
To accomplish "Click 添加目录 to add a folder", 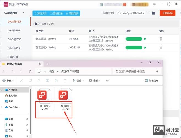I will point(56,14).
